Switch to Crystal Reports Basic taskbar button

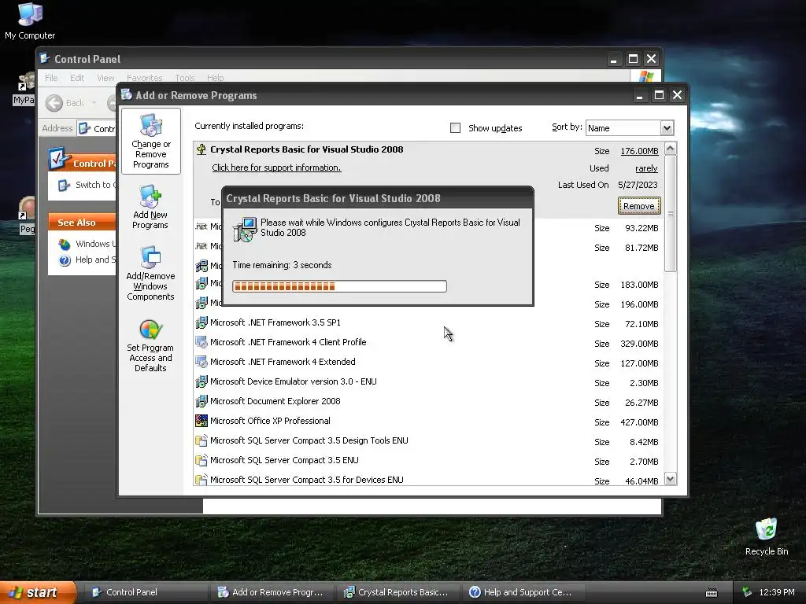point(397,592)
